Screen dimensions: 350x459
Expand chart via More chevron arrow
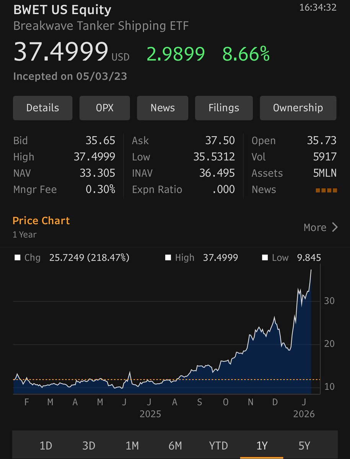pos(335,228)
